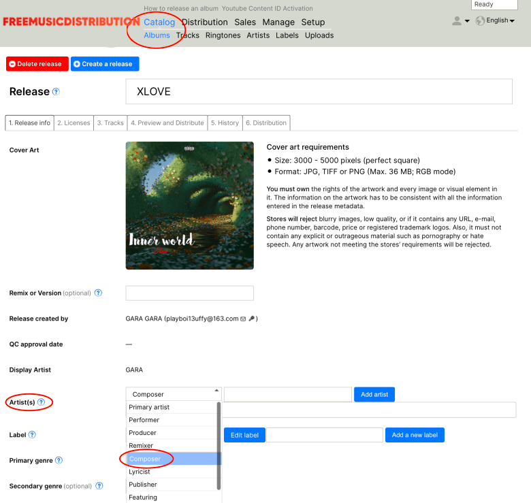The width and height of the screenshot is (531, 503).
Task: Collapse the artist role dropdown showing Composer
Action: click(x=174, y=394)
